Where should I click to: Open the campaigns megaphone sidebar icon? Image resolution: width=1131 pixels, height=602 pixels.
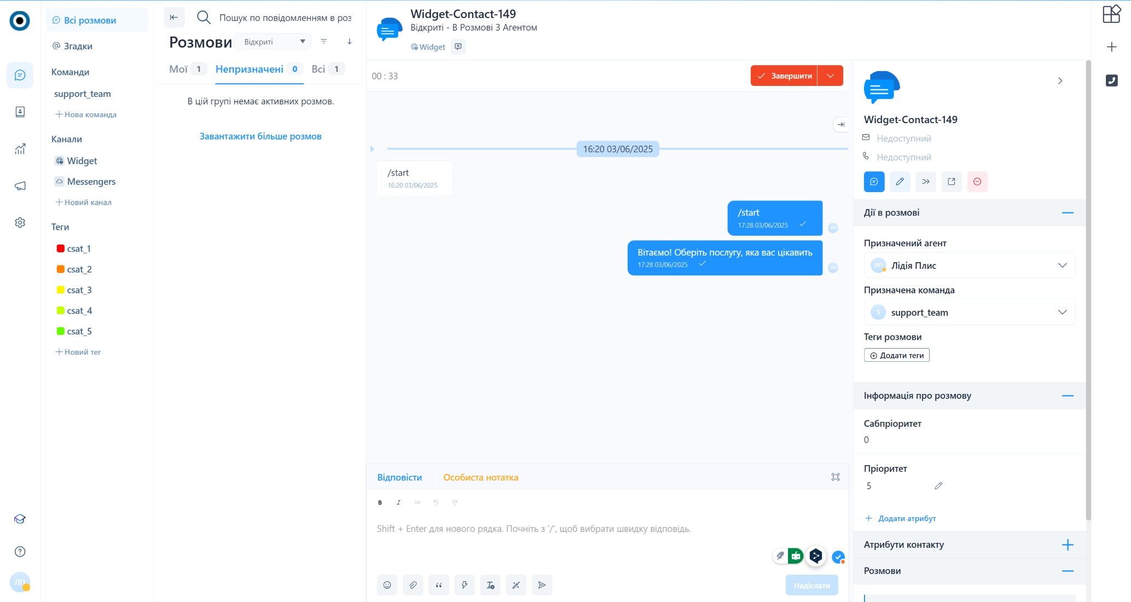20,186
